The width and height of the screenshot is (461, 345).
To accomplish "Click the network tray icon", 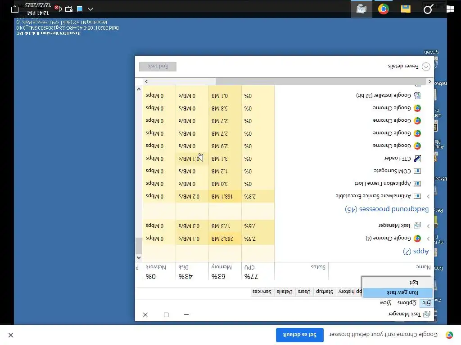I will tap(69, 9).
